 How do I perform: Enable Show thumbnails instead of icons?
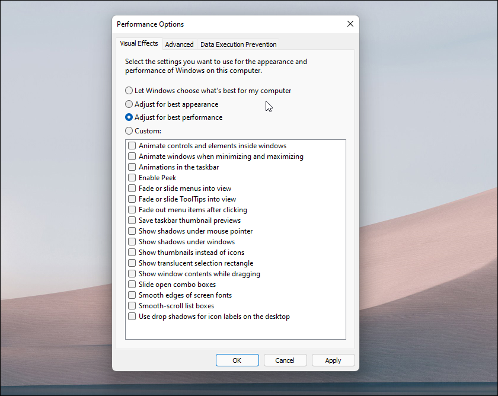coord(132,253)
